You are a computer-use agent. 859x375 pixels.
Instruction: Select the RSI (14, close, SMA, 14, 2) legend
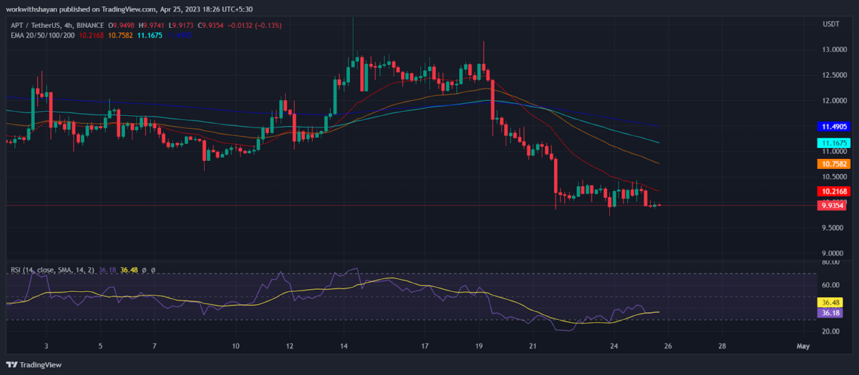point(50,271)
